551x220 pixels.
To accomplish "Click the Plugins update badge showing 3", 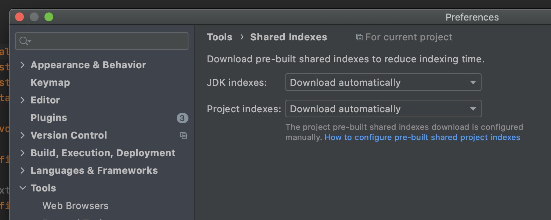I will (182, 118).
